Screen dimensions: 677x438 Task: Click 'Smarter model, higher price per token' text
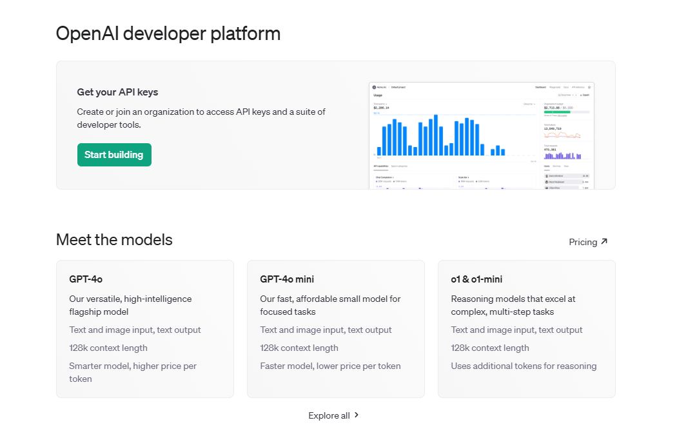133,372
